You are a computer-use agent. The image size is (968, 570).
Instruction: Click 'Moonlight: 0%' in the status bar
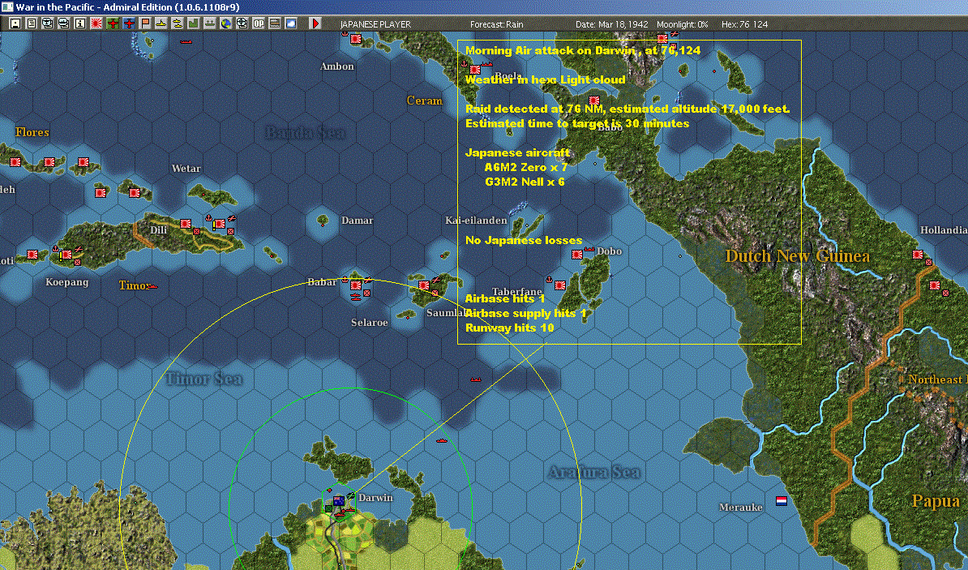(x=682, y=24)
